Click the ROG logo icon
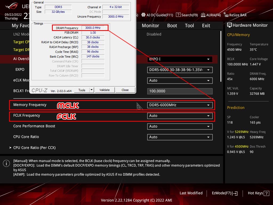 point(11,6)
